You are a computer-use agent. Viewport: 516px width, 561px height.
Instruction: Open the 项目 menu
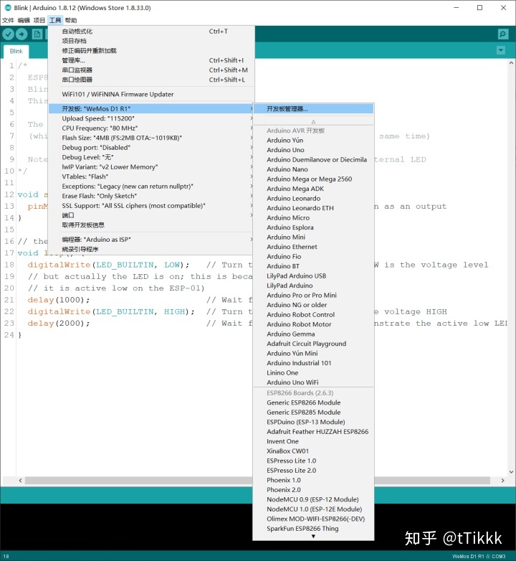click(x=39, y=20)
